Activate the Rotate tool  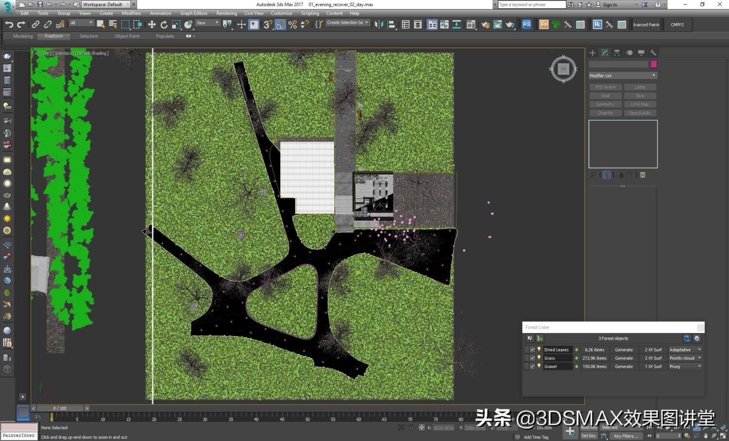(164, 24)
